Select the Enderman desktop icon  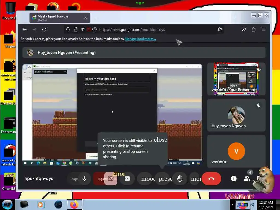coord(8,125)
